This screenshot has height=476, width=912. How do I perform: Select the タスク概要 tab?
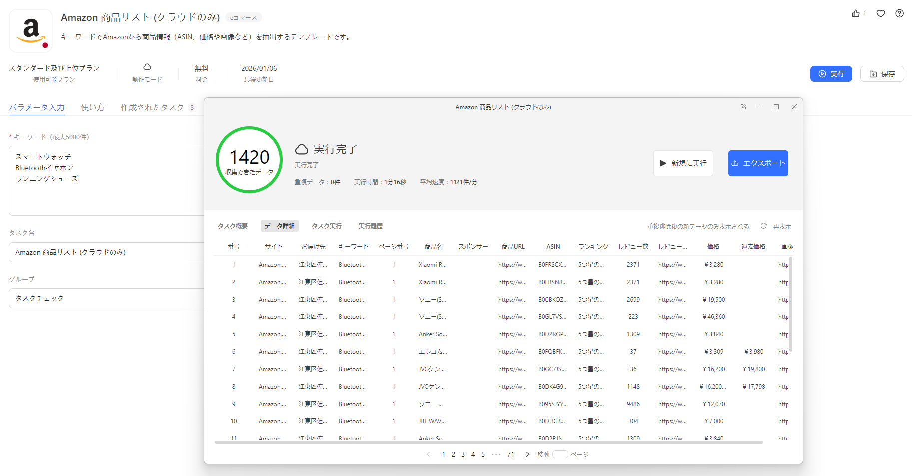pos(232,226)
